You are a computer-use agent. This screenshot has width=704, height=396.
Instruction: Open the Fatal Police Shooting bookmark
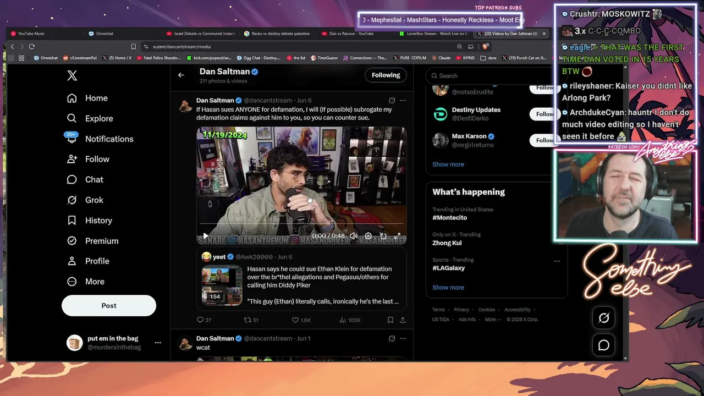coord(158,58)
